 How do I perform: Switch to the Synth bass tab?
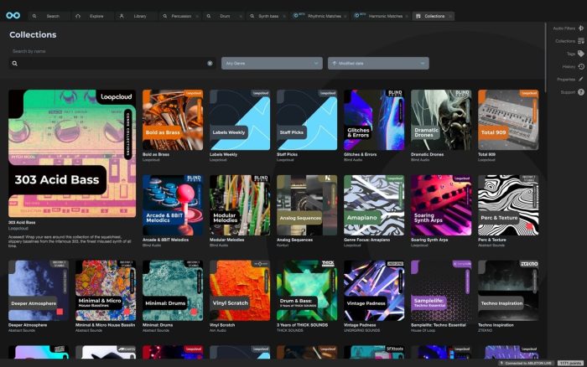(268, 16)
